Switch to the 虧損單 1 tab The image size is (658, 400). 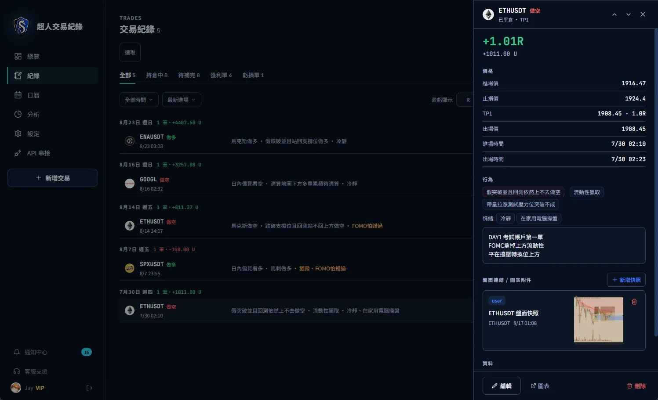(x=253, y=75)
